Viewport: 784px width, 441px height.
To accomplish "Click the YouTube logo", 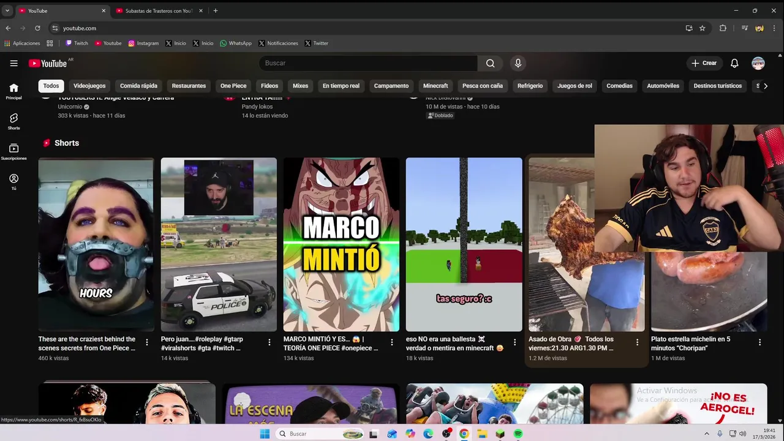I will tap(48, 63).
